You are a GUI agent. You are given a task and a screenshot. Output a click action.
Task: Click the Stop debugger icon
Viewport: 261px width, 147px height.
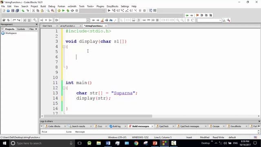coord(144,11)
